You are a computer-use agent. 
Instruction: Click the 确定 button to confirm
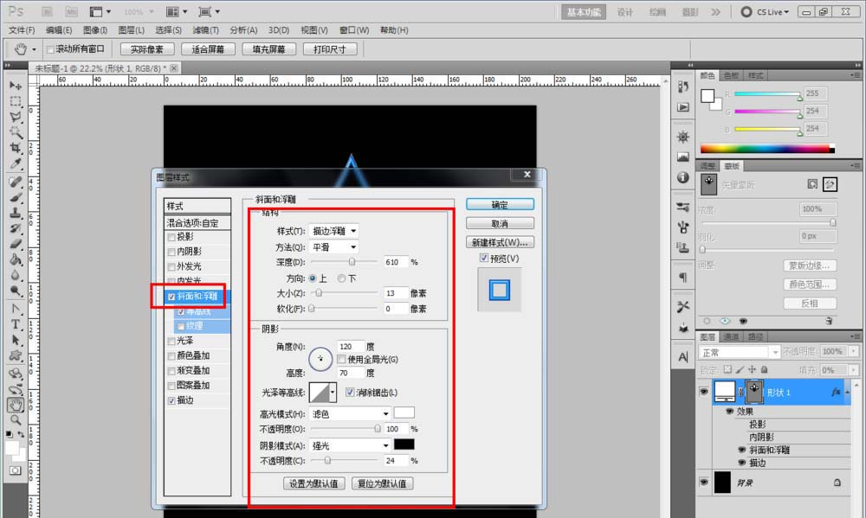(x=500, y=203)
